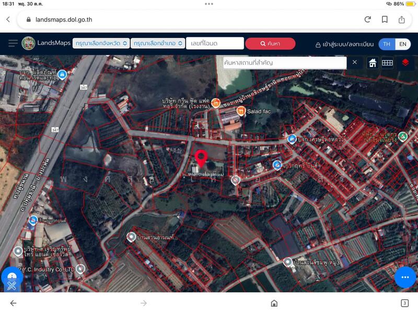This screenshot has width=418, height=314.
Task: Open the grid table tool icon
Action: pos(387,63)
